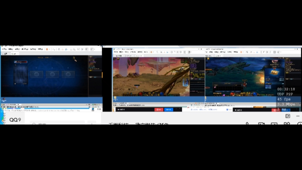Click the QQ search field
Screen dimensions: 302x170
(x=57, y=123)
